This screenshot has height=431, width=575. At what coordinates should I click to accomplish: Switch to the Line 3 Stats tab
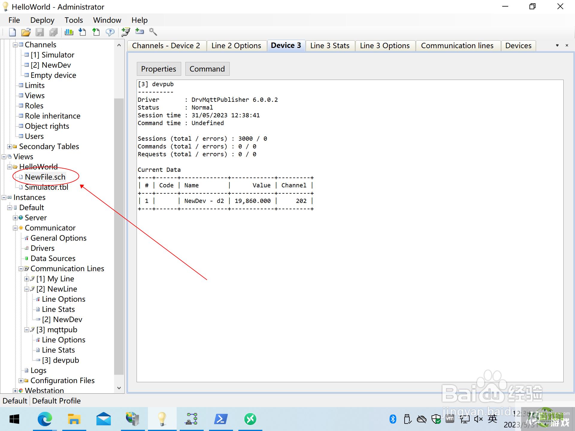pyautogui.click(x=329, y=46)
